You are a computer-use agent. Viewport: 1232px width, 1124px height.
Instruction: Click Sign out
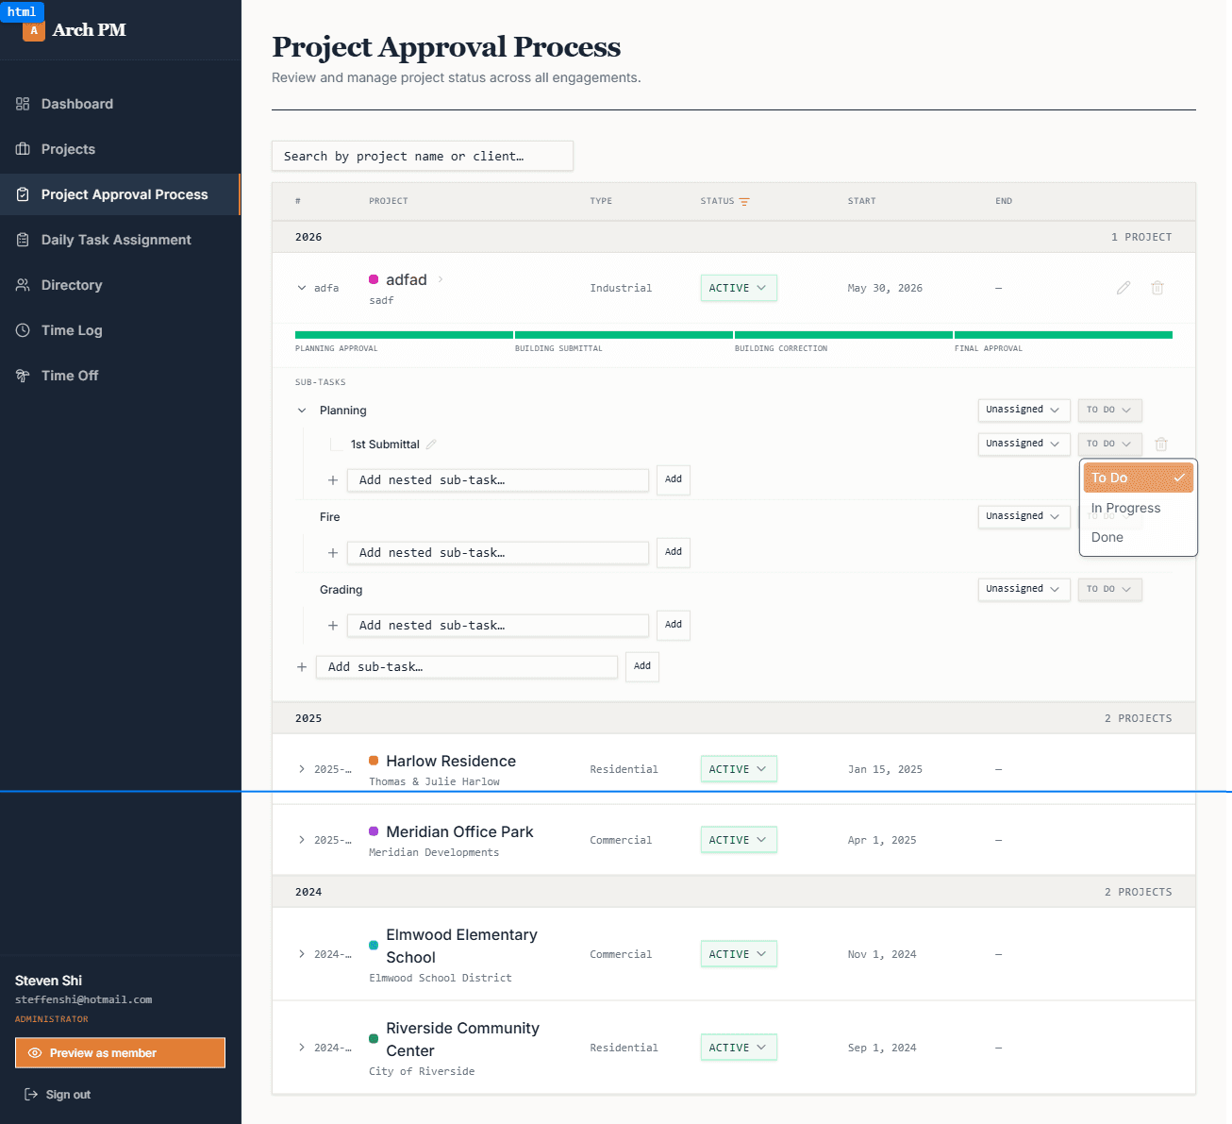(x=58, y=1095)
